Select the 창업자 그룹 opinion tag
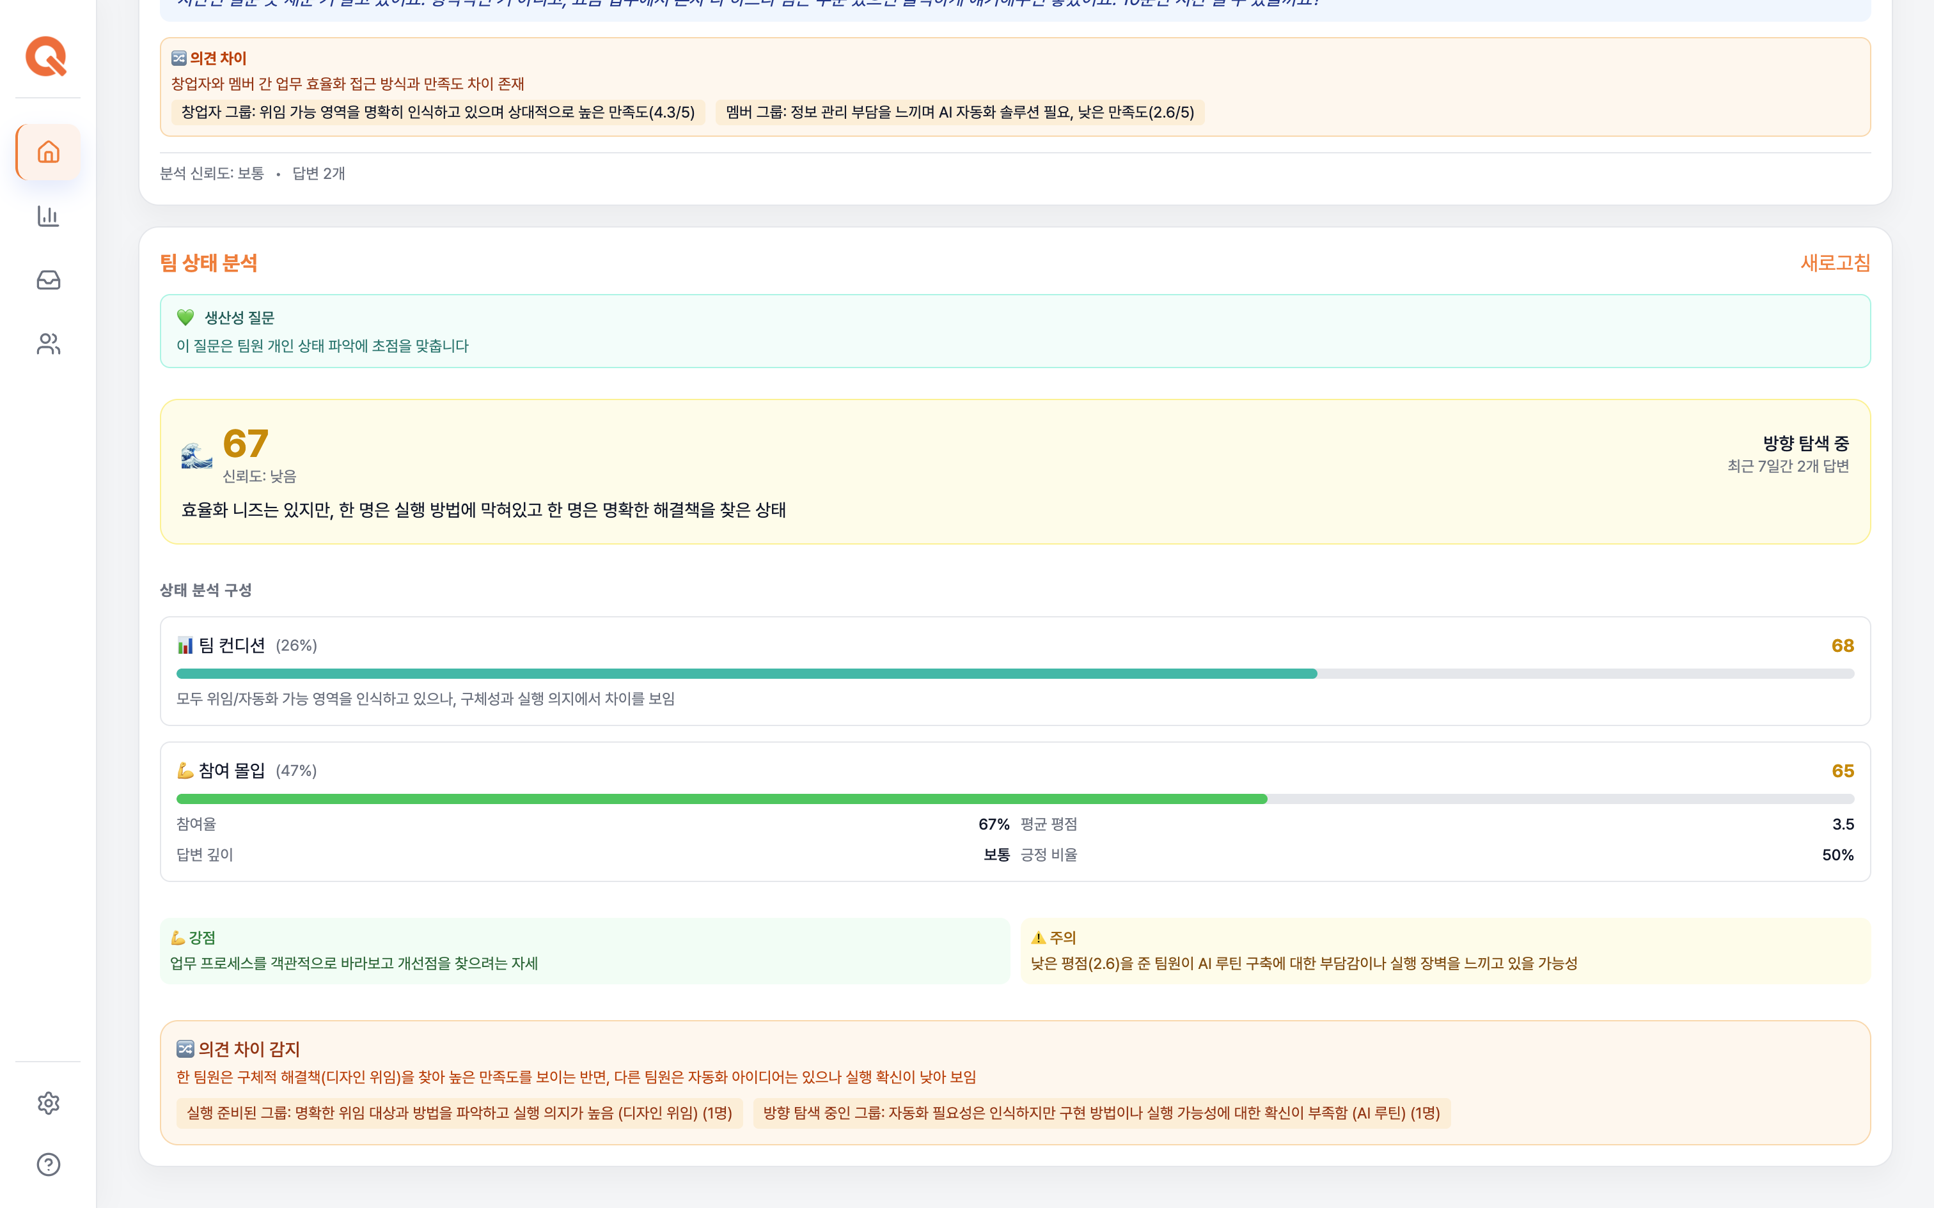1934x1208 pixels. [x=437, y=112]
